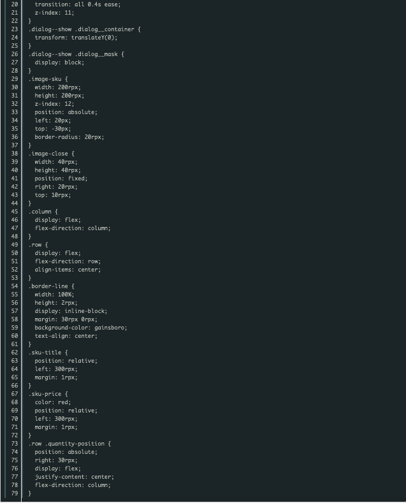Click the .border-line selector
406x503 pixels.
point(48,286)
